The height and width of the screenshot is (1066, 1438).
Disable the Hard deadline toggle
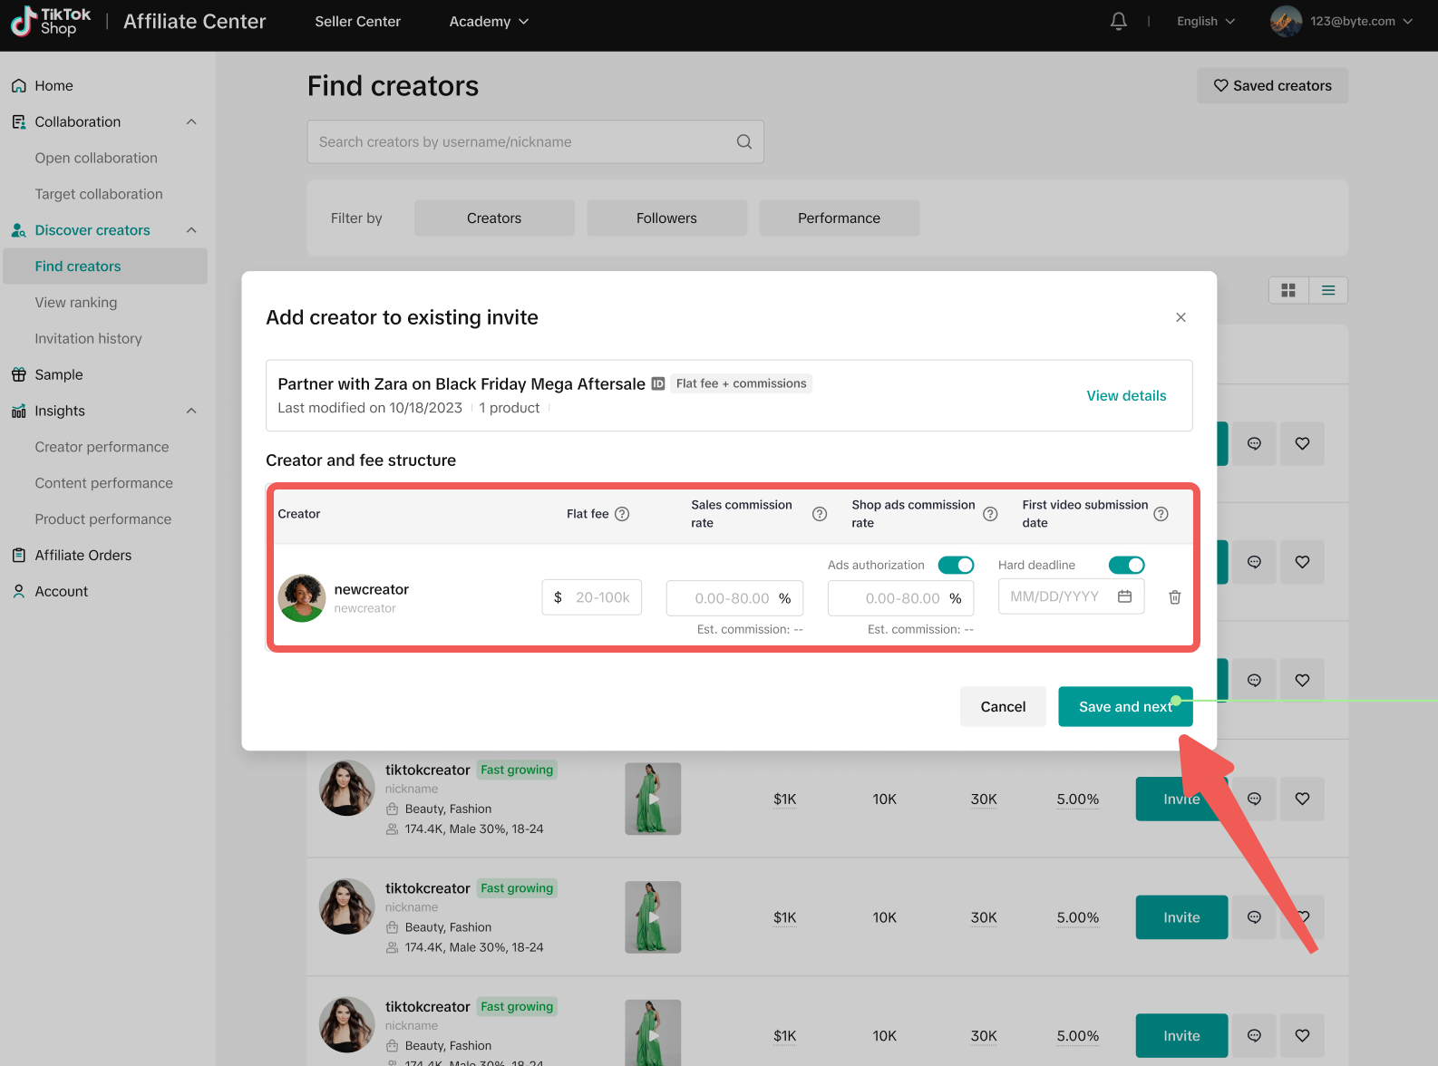tap(1126, 565)
